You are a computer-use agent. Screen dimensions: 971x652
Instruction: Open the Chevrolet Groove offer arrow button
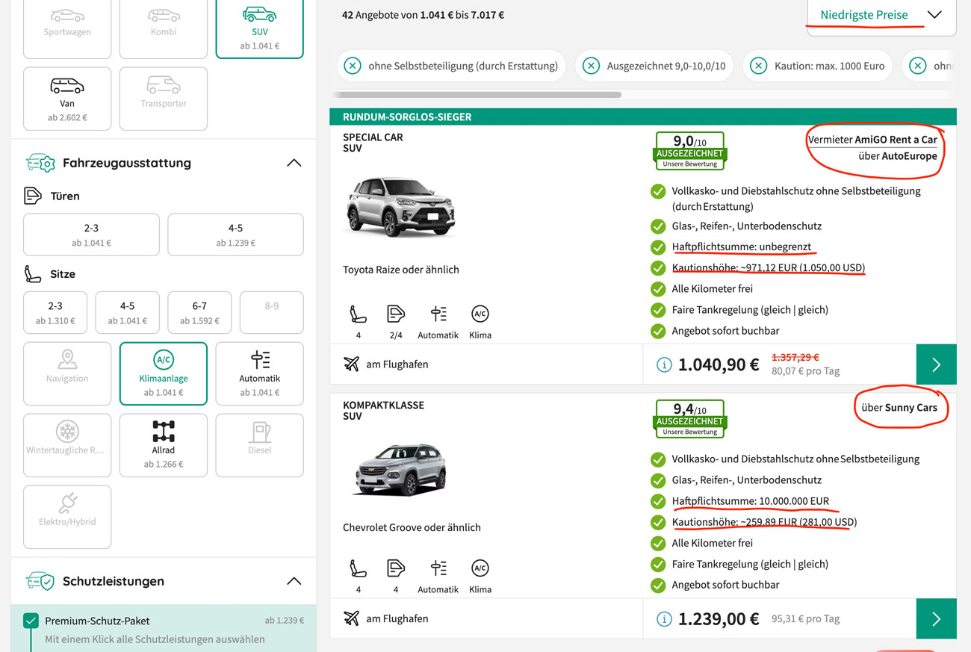point(936,618)
